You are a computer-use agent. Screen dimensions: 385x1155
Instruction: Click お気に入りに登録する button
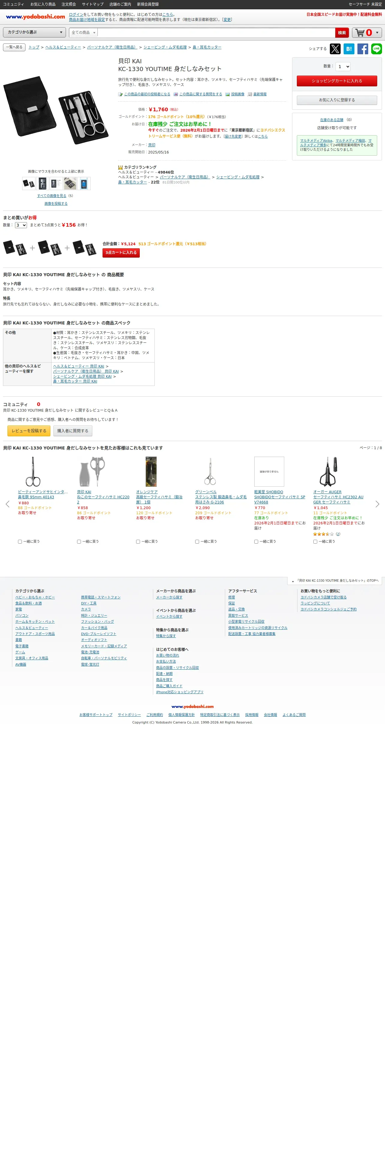point(337,100)
